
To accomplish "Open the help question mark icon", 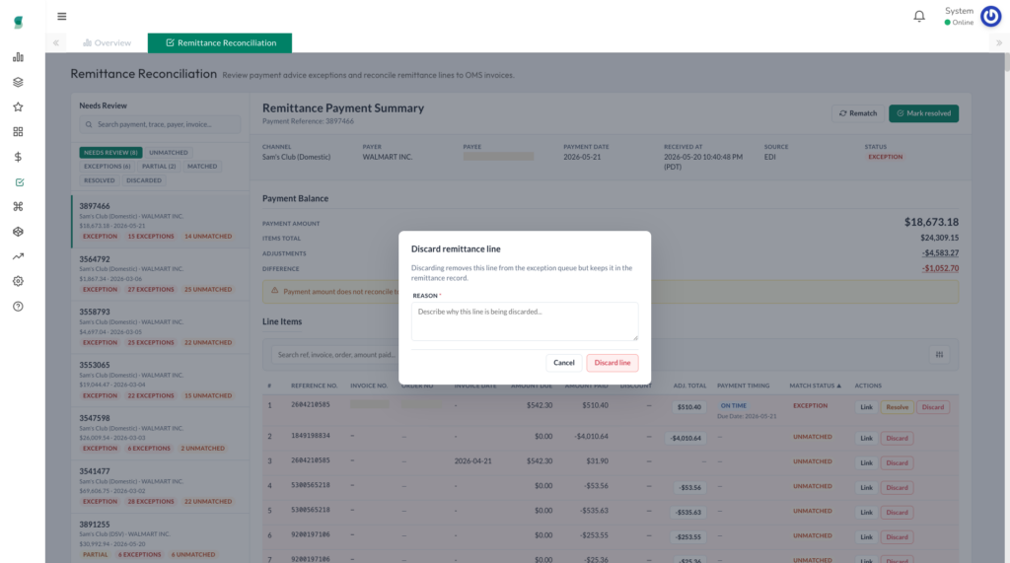I will [x=18, y=307].
